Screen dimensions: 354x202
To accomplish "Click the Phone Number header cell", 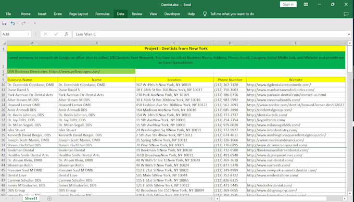I will (x=230, y=80).
